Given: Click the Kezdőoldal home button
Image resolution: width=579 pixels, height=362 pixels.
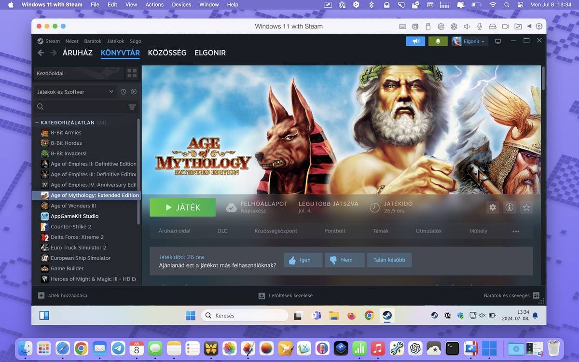Looking at the screenshot, I should (79, 73).
